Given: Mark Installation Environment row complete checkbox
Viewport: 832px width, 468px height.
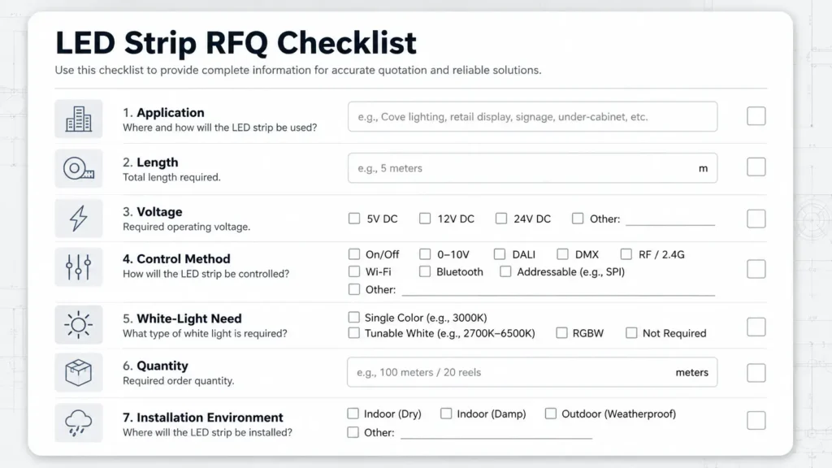Looking at the screenshot, I should click(x=756, y=421).
